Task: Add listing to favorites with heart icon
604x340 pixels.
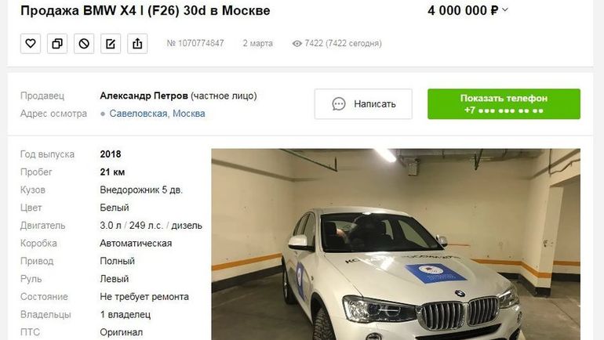Action: point(31,43)
